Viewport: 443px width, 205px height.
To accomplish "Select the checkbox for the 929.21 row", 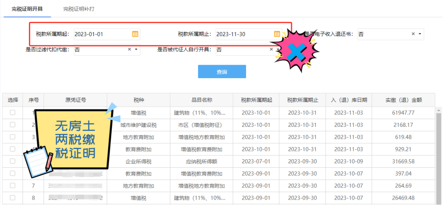I will click(12, 149).
